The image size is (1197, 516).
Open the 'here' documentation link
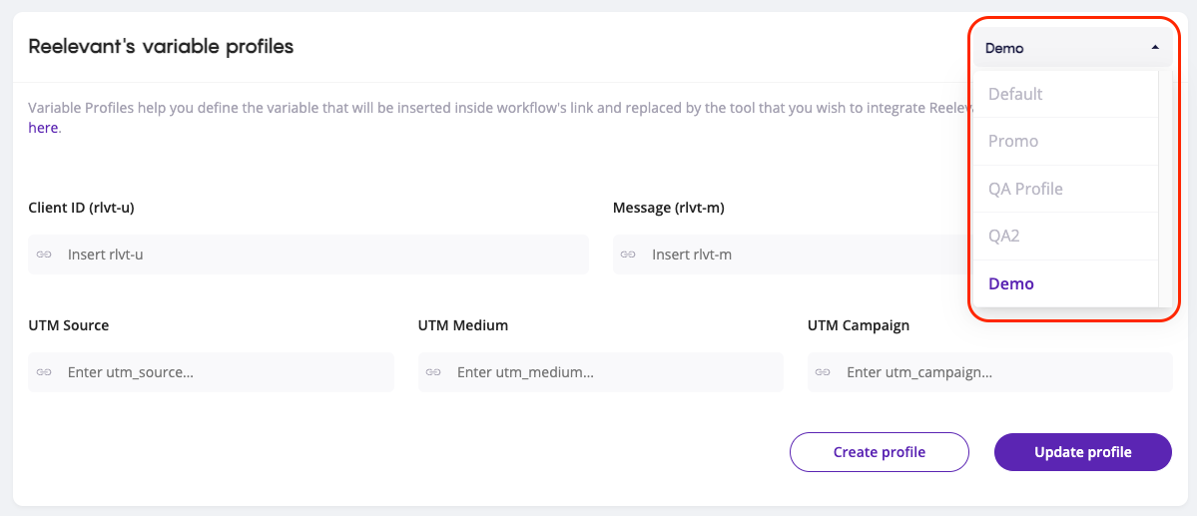click(x=43, y=128)
